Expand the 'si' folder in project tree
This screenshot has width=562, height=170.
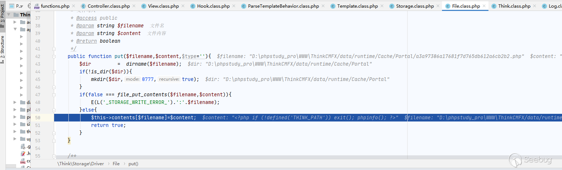pos(15,124)
